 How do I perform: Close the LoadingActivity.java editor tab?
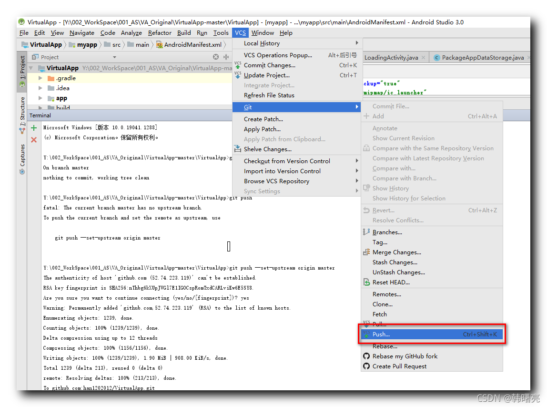click(423, 58)
